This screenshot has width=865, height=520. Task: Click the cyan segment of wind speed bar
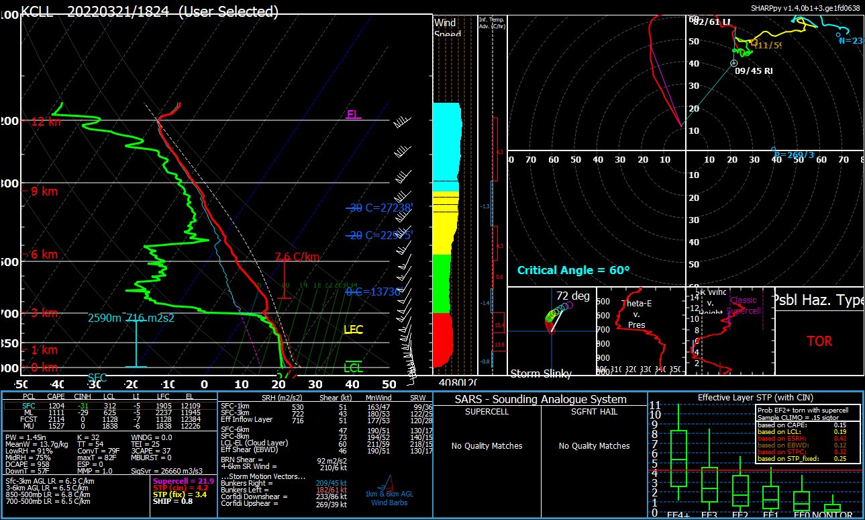446,141
